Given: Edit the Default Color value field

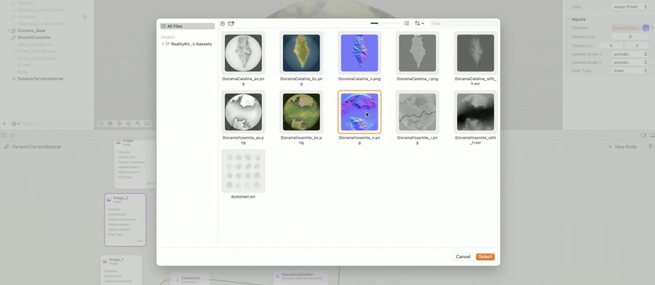Looking at the screenshot, I should click(x=630, y=37).
